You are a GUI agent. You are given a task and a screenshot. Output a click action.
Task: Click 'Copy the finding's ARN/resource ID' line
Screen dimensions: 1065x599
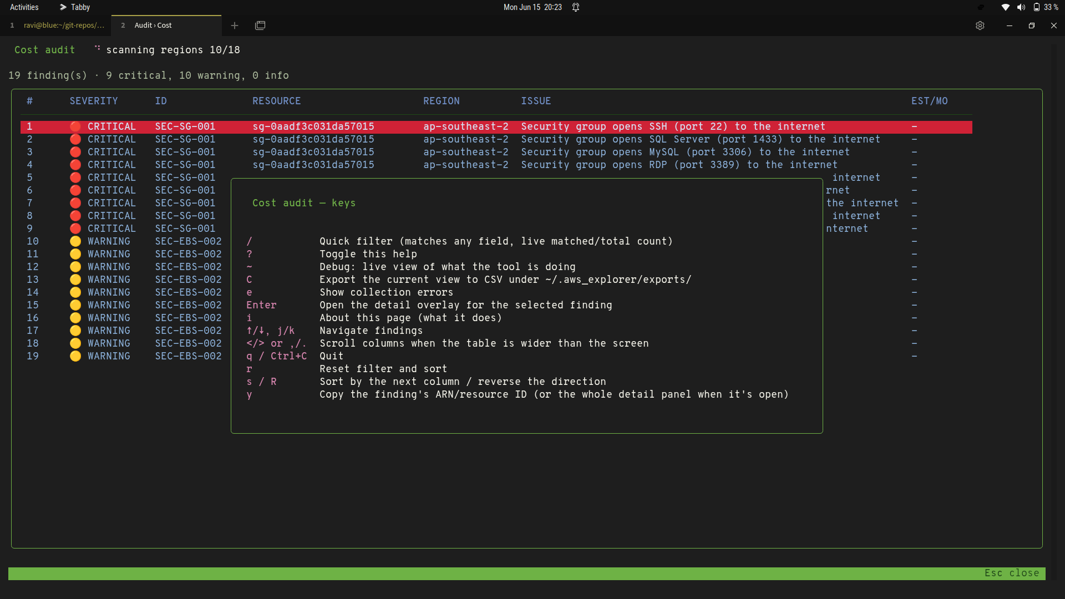(x=554, y=394)
